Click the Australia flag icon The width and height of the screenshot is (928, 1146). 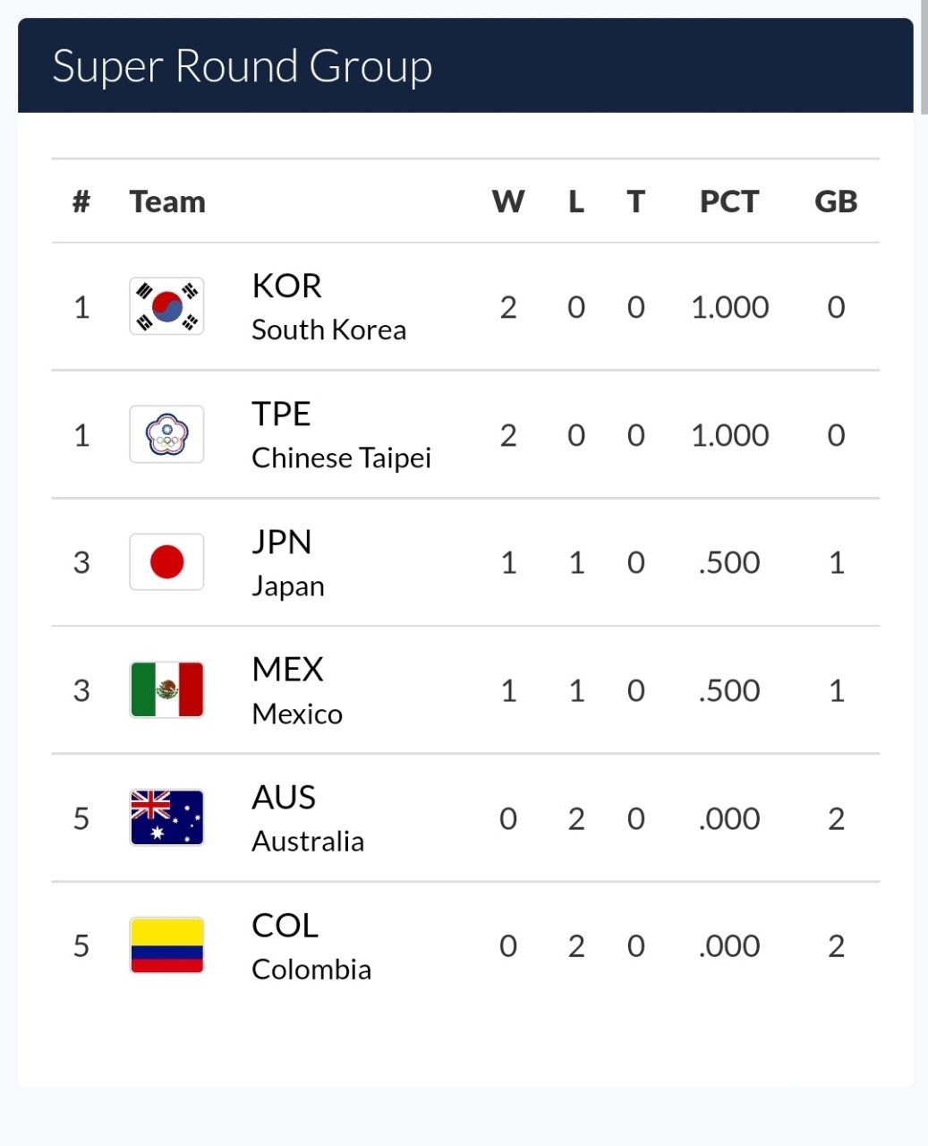[166, 817]
